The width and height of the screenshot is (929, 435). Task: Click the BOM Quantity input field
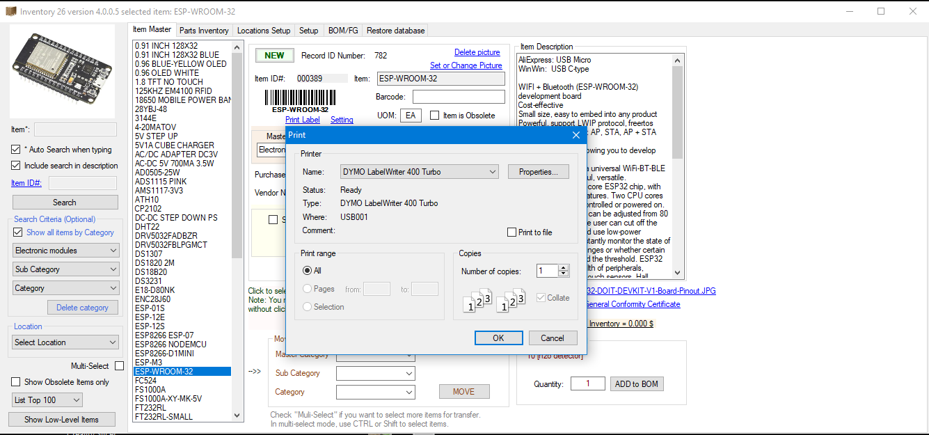pos(588,383)
